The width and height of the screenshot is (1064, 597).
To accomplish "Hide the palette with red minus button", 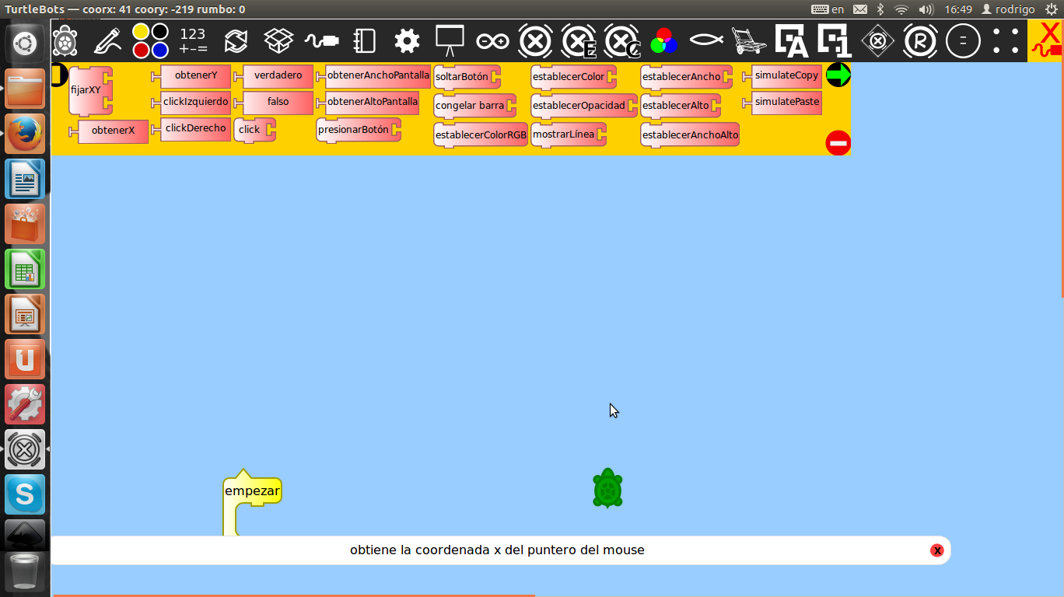I will tap(838, 143).
